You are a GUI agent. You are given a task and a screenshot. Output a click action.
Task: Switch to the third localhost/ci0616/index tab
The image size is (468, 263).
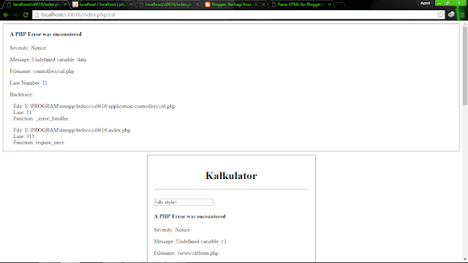tap(168, 4)
